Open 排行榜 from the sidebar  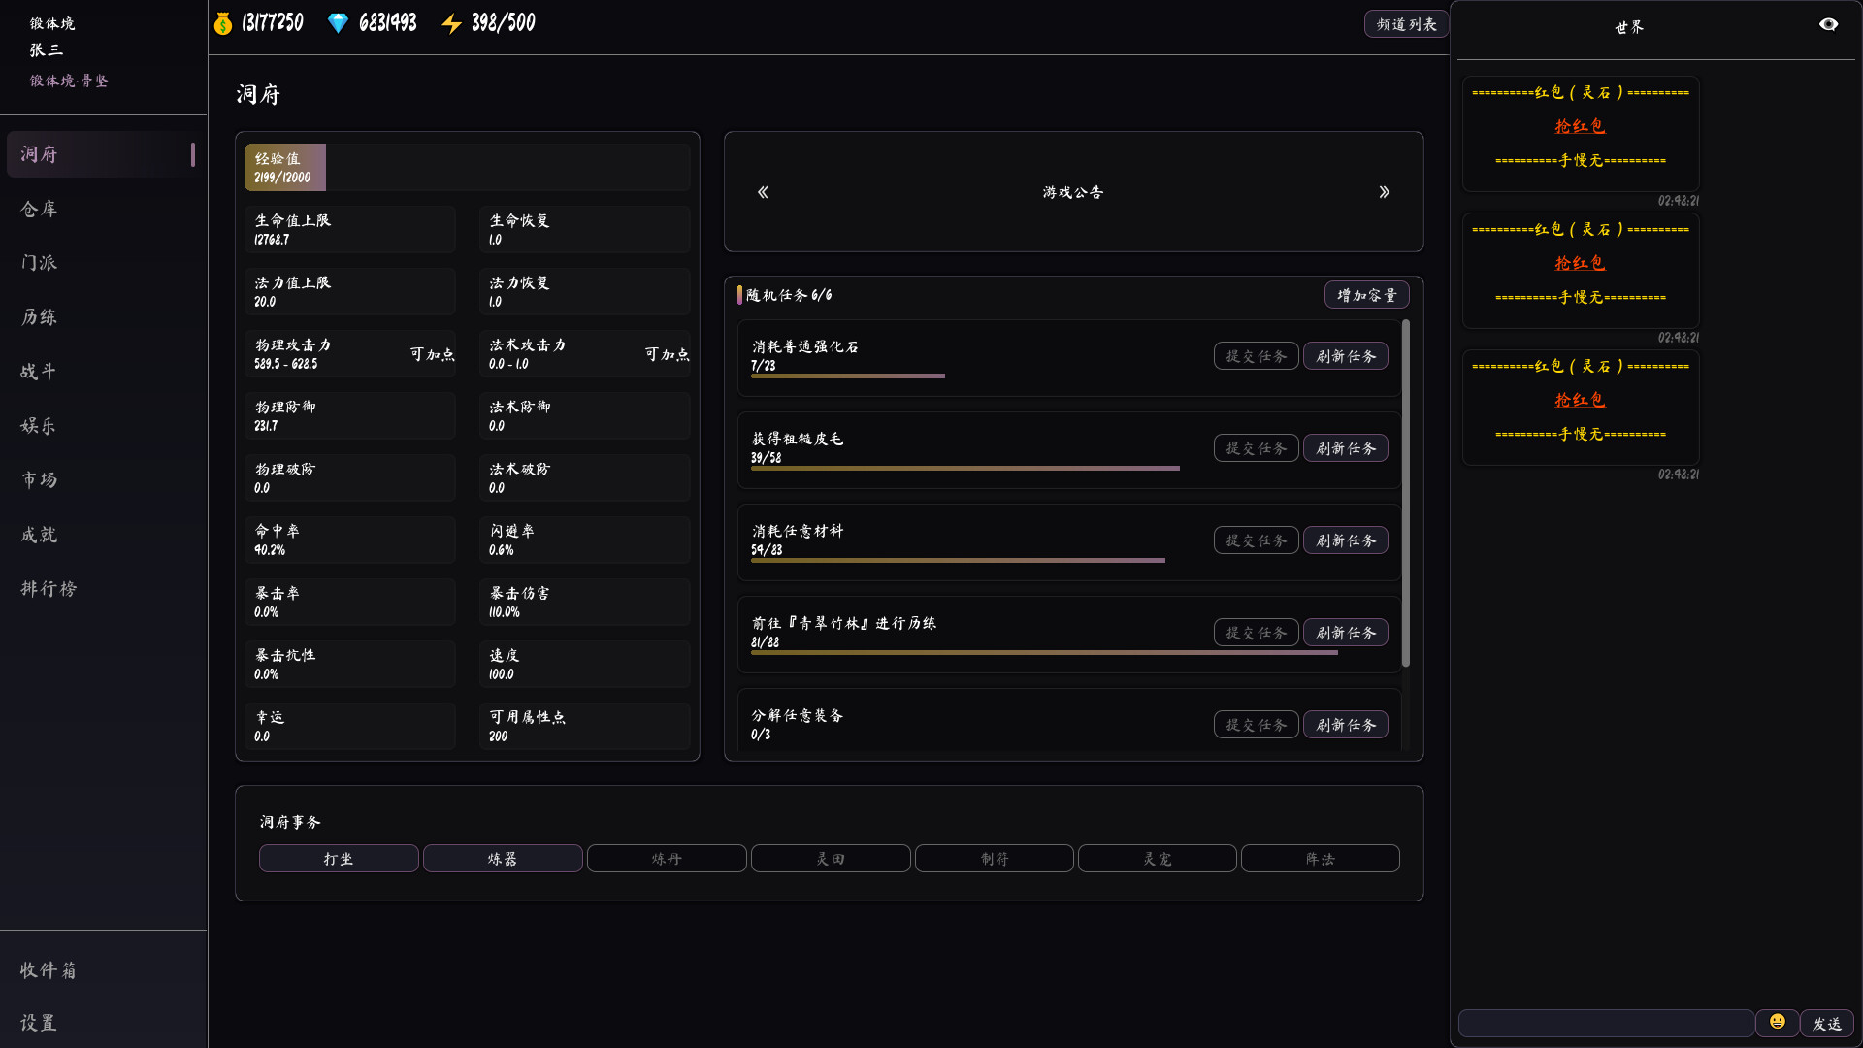pyautogui.click(x=49, y=589)
